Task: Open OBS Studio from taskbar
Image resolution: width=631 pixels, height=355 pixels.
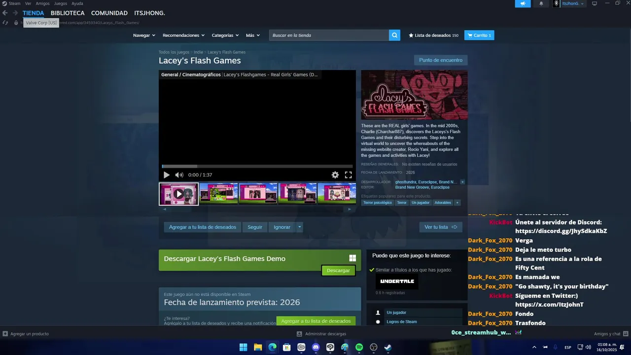Action: 374,347
